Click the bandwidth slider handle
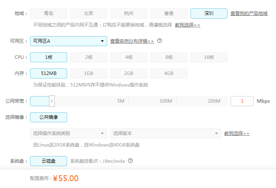Image resolution: width=276 pixels, height=188 pixels. tap(52, 101)
